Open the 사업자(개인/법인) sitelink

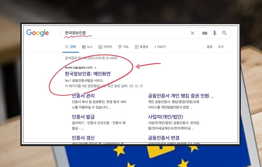tap(165, 117)
